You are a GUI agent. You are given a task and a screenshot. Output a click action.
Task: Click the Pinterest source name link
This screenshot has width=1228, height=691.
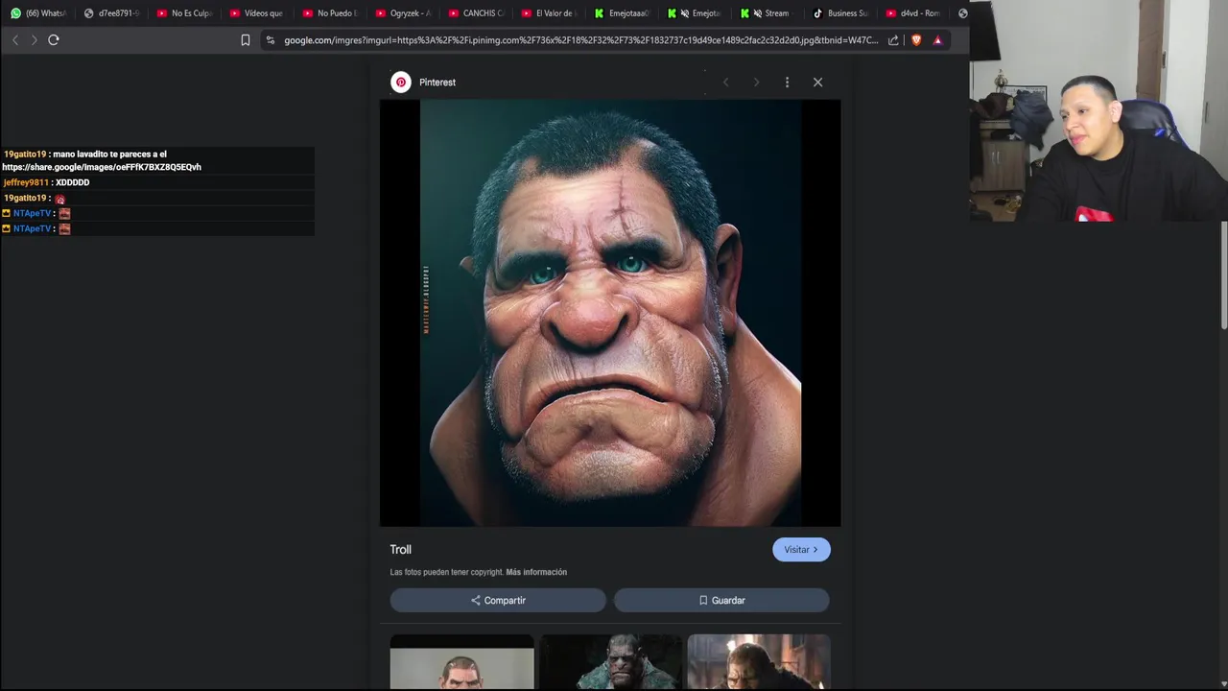point(437,83)
